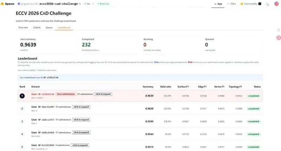281x151 pixels.
Task: Expand rank 5 user's 5 submissions
Action: [80, 145]
